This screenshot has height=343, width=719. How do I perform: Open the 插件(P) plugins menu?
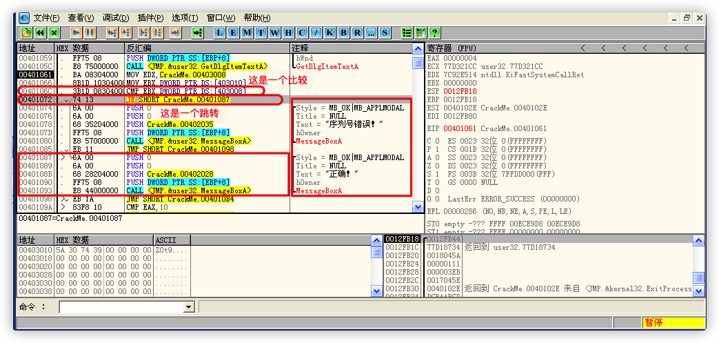point(150,17)
